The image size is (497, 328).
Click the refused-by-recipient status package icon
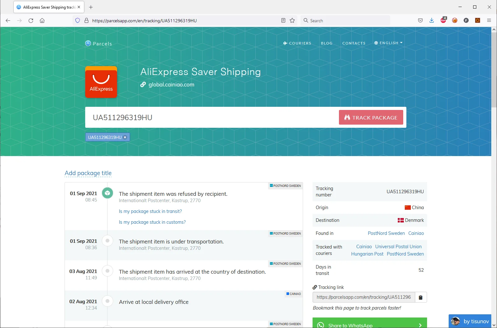point(107,193)
